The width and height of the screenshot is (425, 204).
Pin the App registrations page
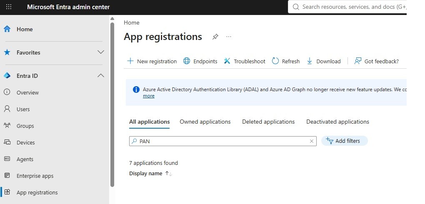tap(215, 37)
